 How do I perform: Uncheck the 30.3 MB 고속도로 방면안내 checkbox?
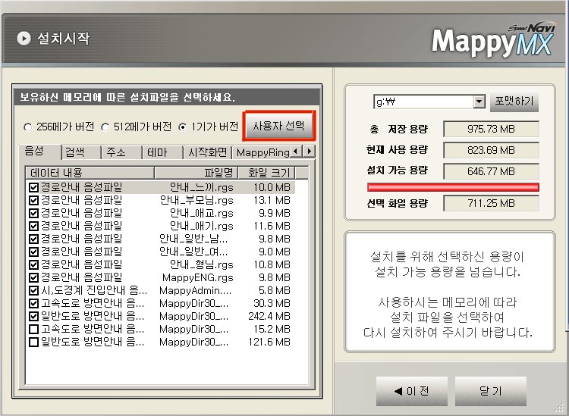pyautogui.click(x=33, y=303)
